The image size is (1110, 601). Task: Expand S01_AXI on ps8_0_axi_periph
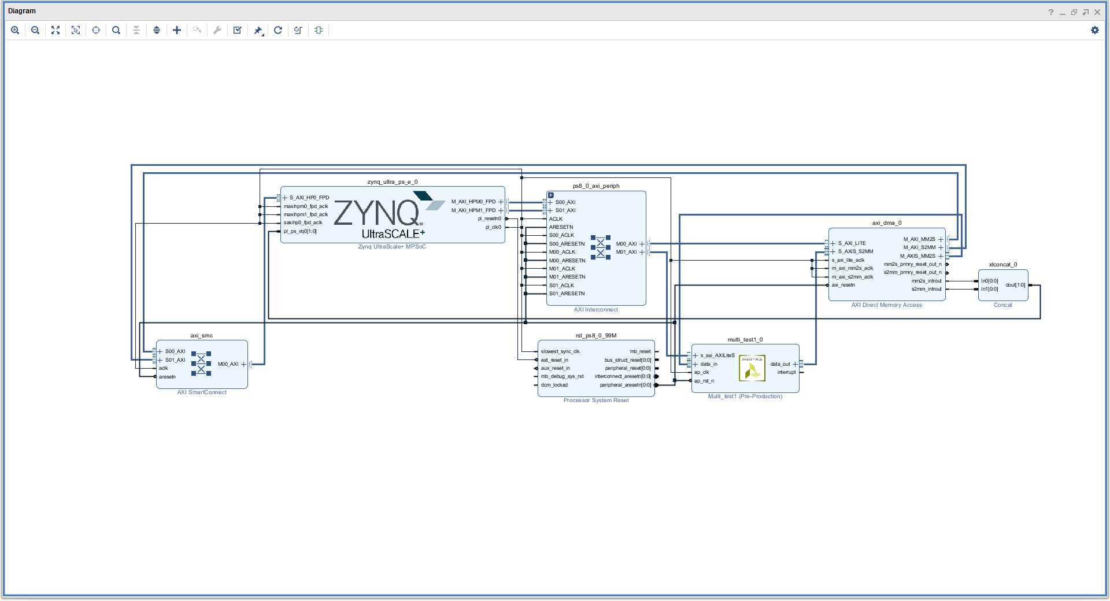click(550, 210)
